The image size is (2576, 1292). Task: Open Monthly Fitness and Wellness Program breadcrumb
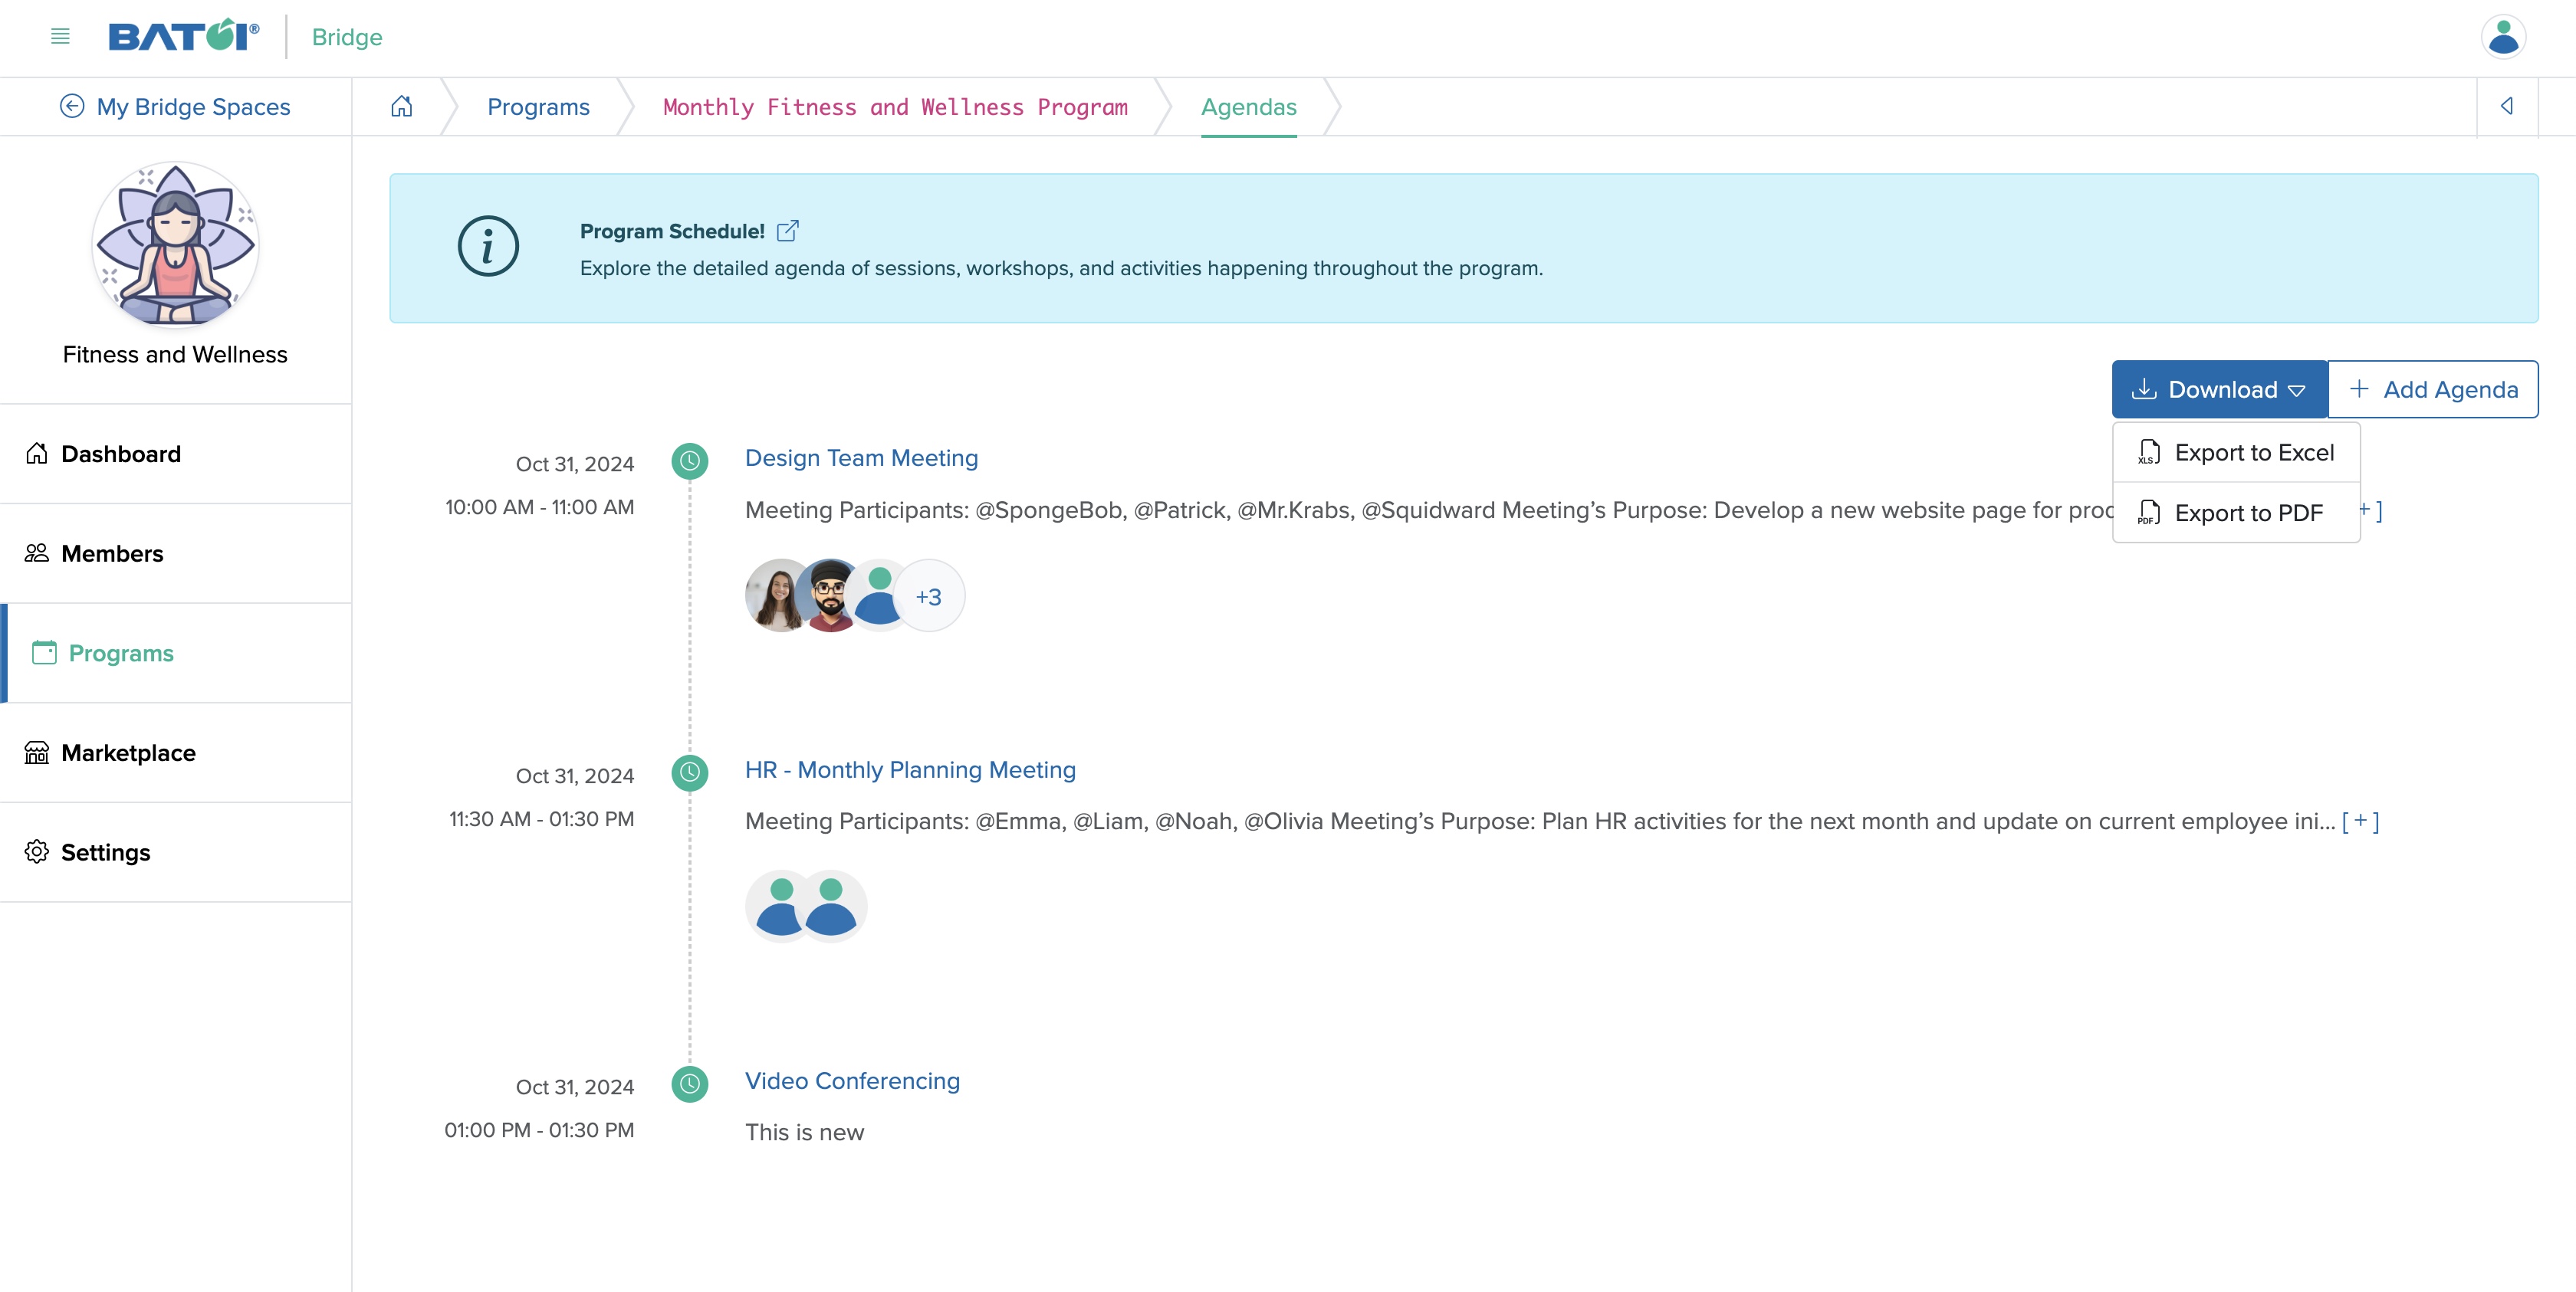(x=895, y=107)
